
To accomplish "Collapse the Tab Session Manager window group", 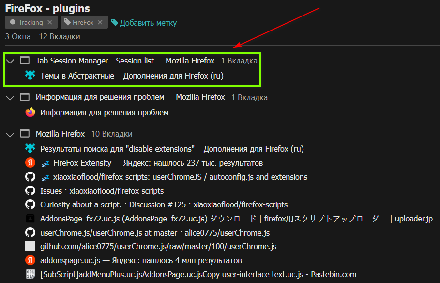I will tap(10, 61).
